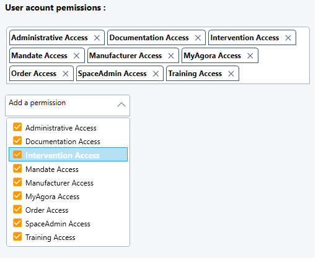Image resolution: width=321 pixels, height=261 pixels.
Task: Choose SpaceAdmin Access in the list
Action: 68,224
